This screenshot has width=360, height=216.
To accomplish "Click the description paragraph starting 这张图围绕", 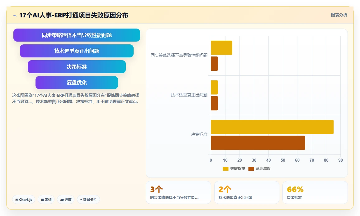I will pos(76,98).
